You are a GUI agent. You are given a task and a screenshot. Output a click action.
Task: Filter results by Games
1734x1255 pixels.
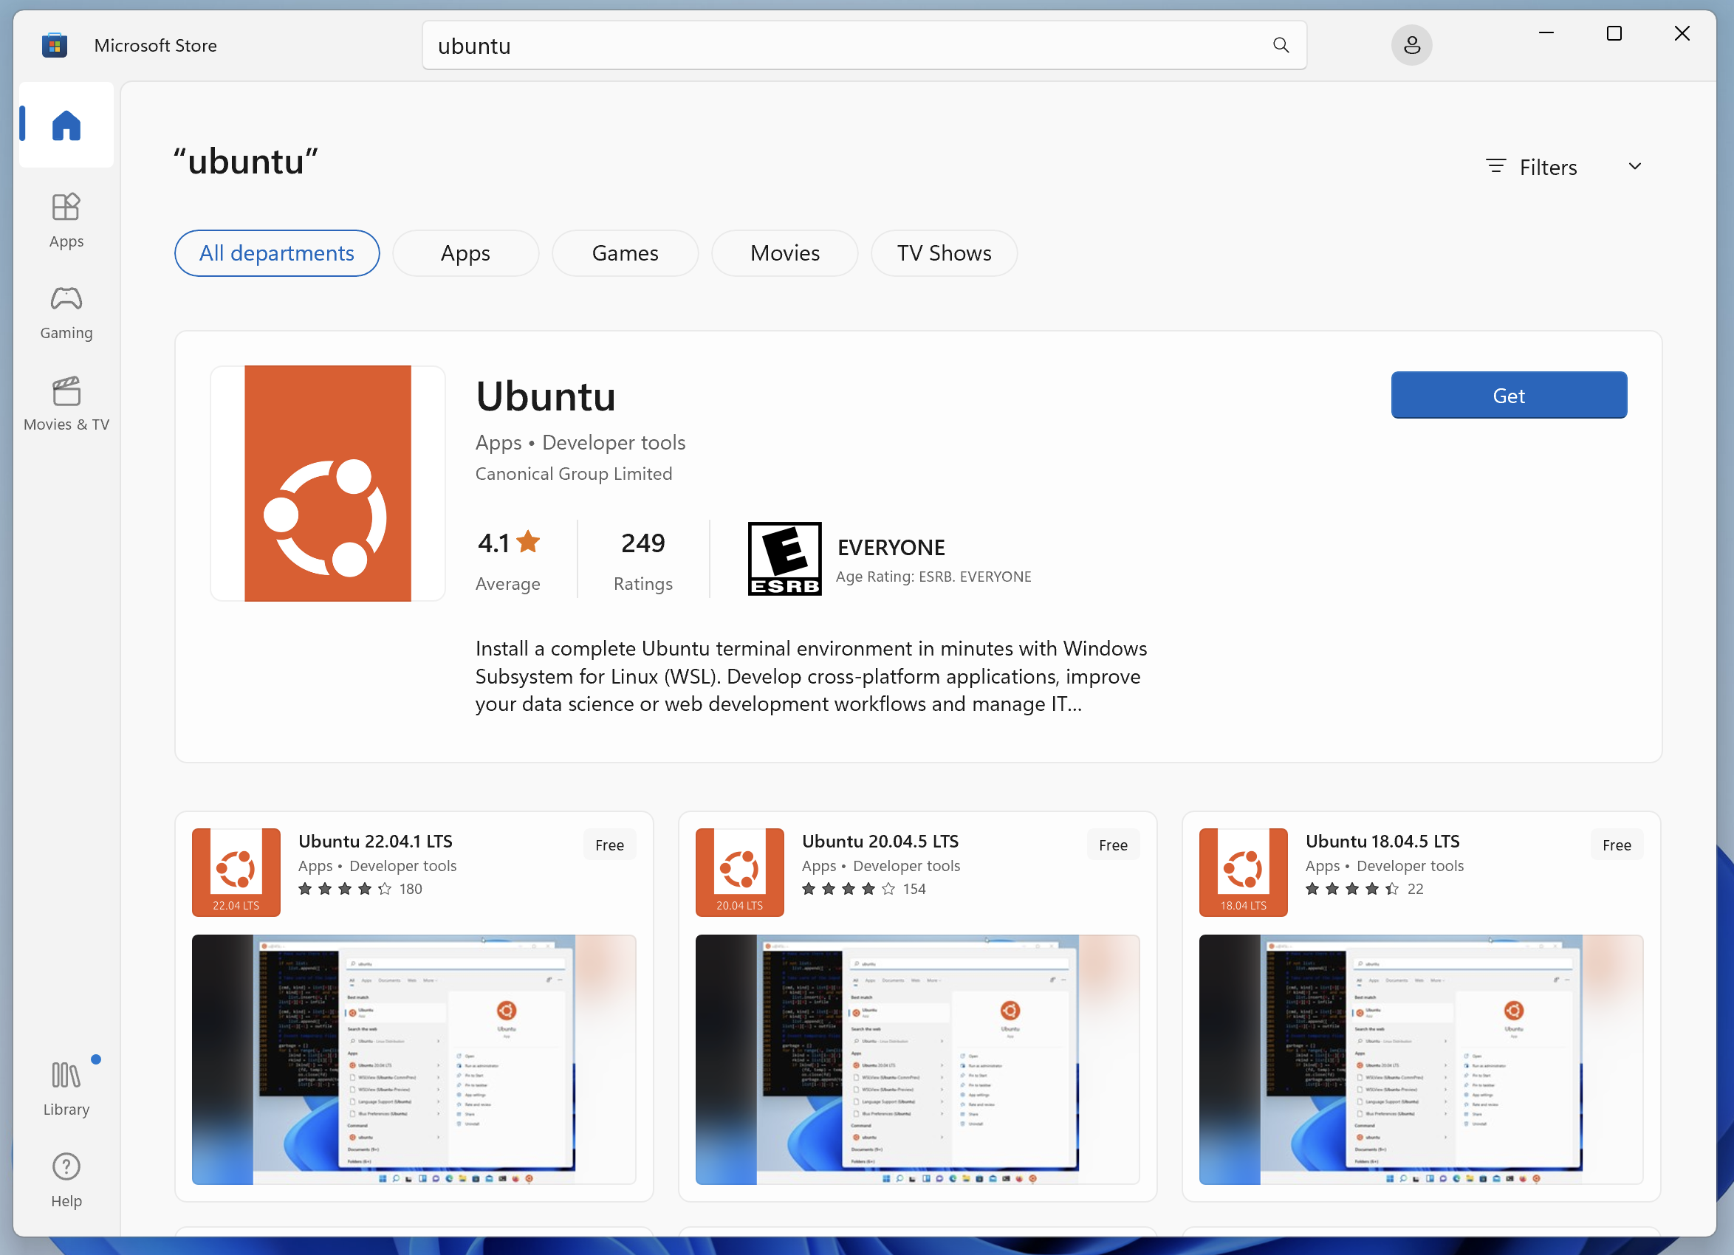tap(625, 253)
